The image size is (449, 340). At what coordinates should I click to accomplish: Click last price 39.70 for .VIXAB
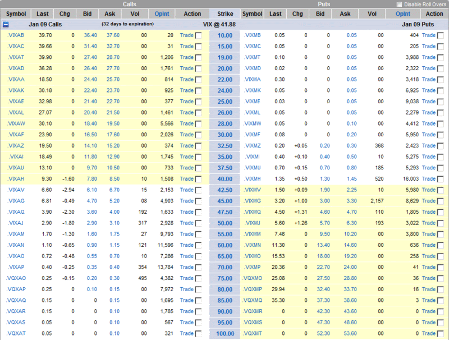[x=45, y=35]
